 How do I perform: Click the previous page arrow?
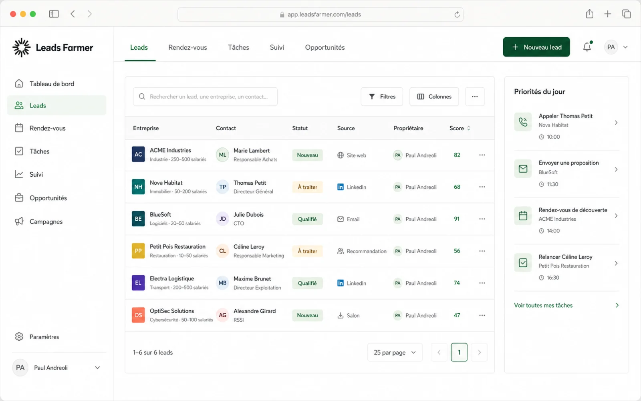click(x=439, y=353)
